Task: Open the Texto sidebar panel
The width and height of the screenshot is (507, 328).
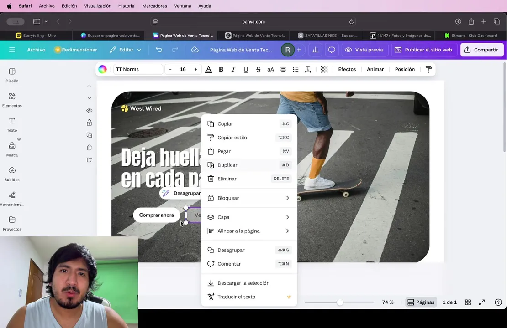Action: click(x=12, y=124)
